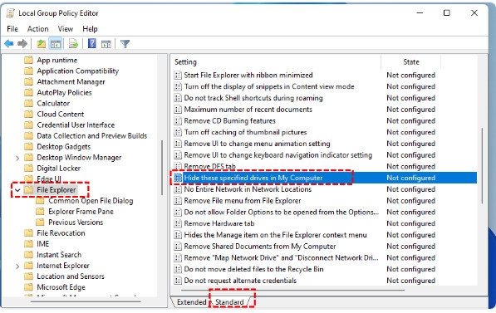
Task: Open the Action menu
Action: (37, 29)
